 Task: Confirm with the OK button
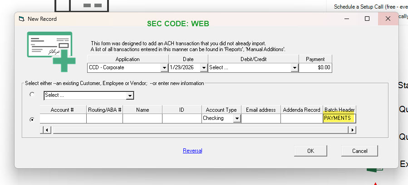point(310,151)
